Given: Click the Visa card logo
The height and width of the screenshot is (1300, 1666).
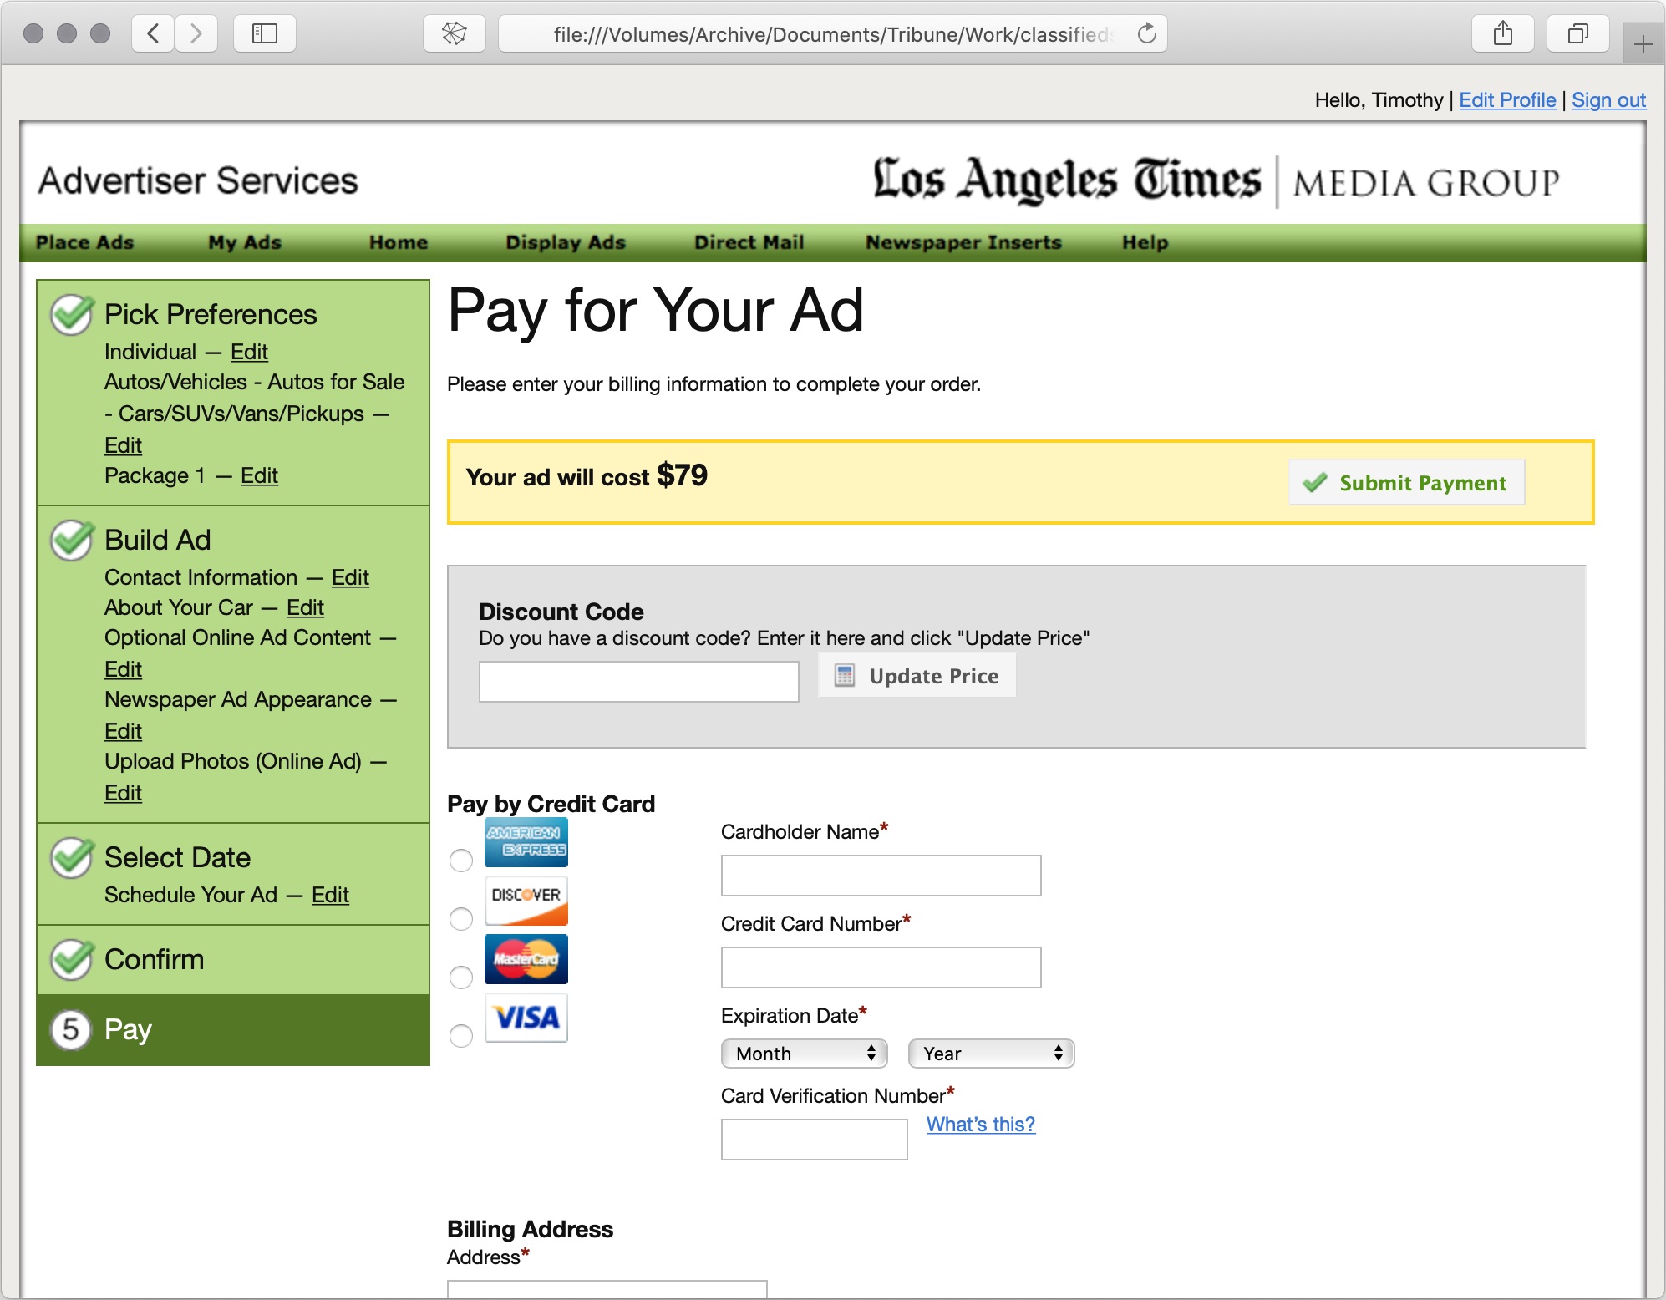Looking at the screenshot, I should point(526,1018).
